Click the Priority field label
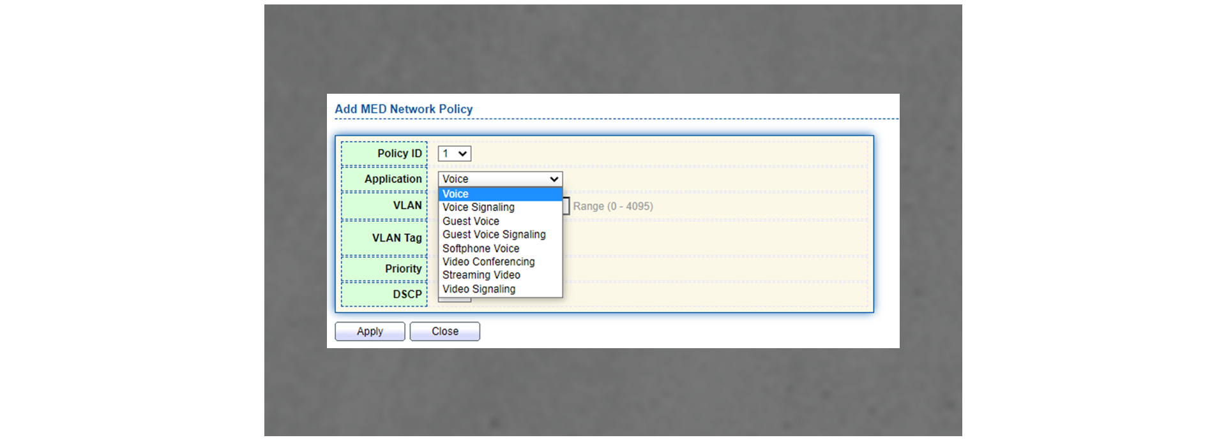The height and width of the screenshot is (440, 1226). (x=403, y=269)
